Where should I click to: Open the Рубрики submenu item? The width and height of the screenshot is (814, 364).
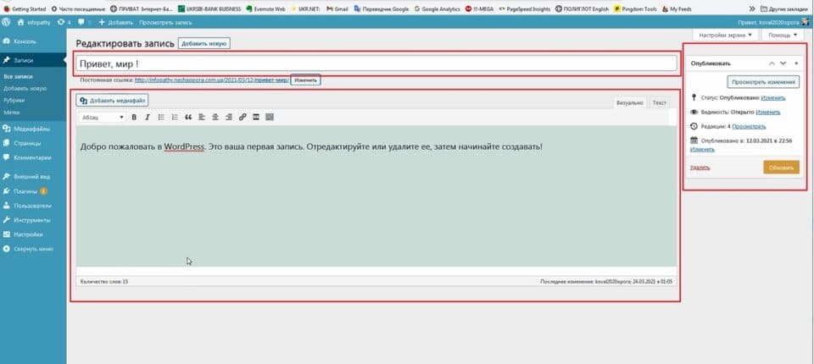point(14,101)
